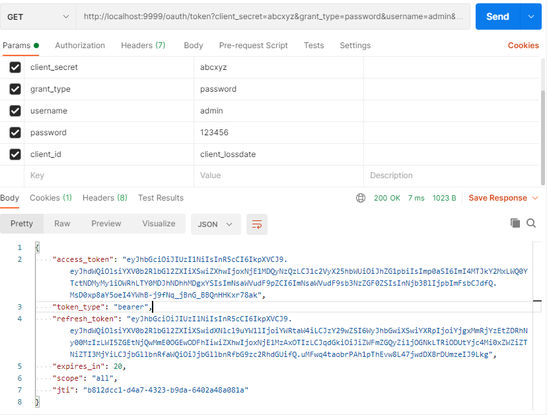Uncheck the grant_type parameter checkbox
Viewport: 547px width, 415px height.
pos(15,89)
